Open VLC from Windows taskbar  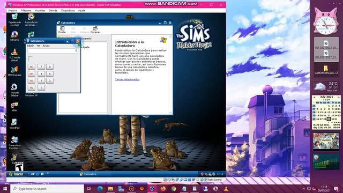click(x=226, y=189)
